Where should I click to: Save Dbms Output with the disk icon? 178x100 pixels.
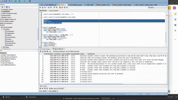point(45,88)
